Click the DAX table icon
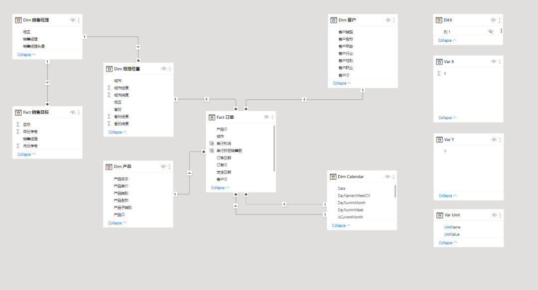 (439, 20)
